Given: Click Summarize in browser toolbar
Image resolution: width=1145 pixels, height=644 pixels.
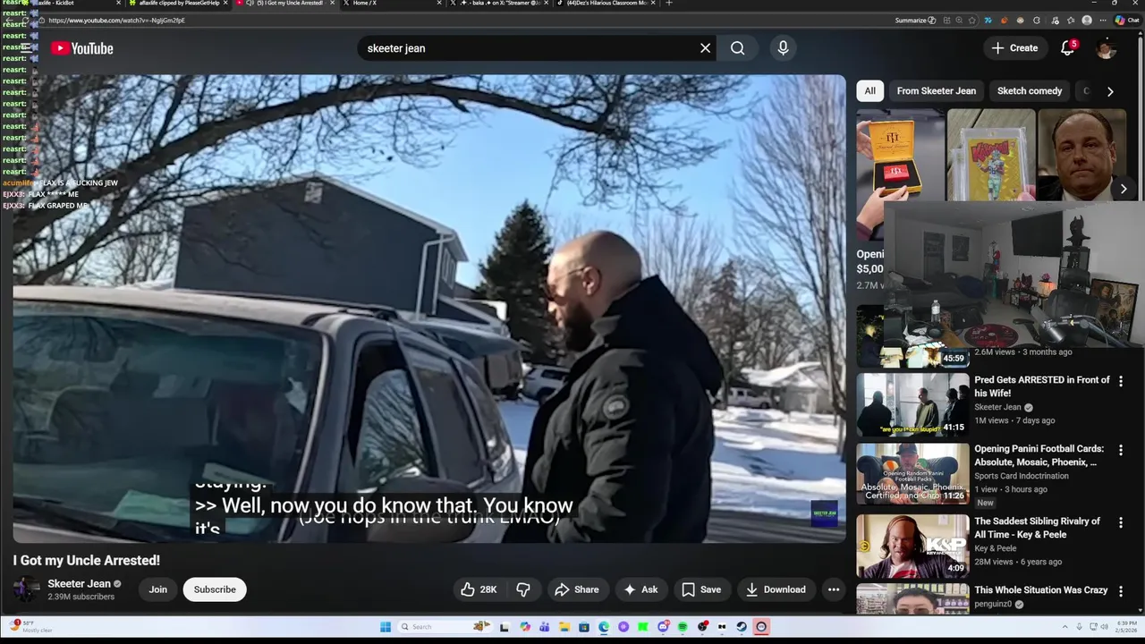Looking at the screenshot, I should [915, 20].
